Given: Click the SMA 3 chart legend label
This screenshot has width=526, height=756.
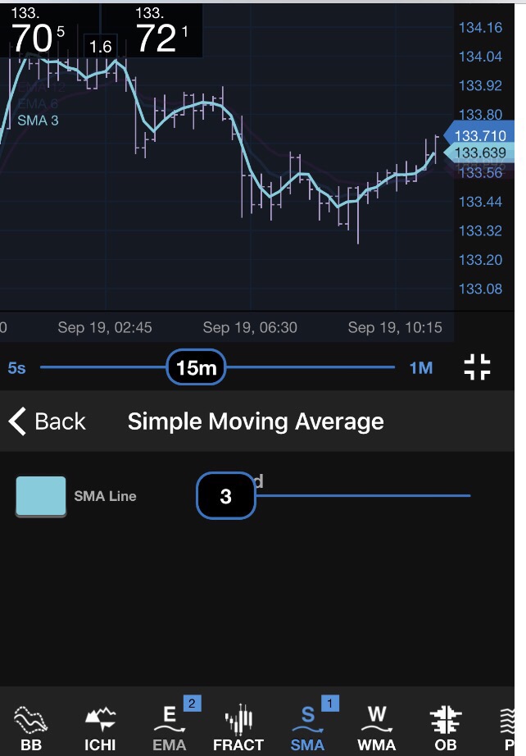Looking at the screenshot, I should [x=38, y=121].
